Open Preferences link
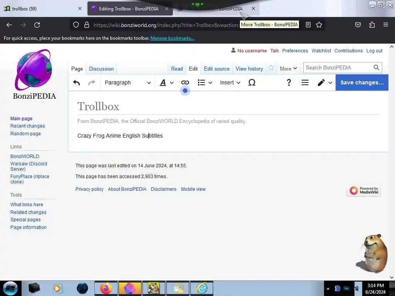Viewport: 395px width, 296px height. (295, 50)
